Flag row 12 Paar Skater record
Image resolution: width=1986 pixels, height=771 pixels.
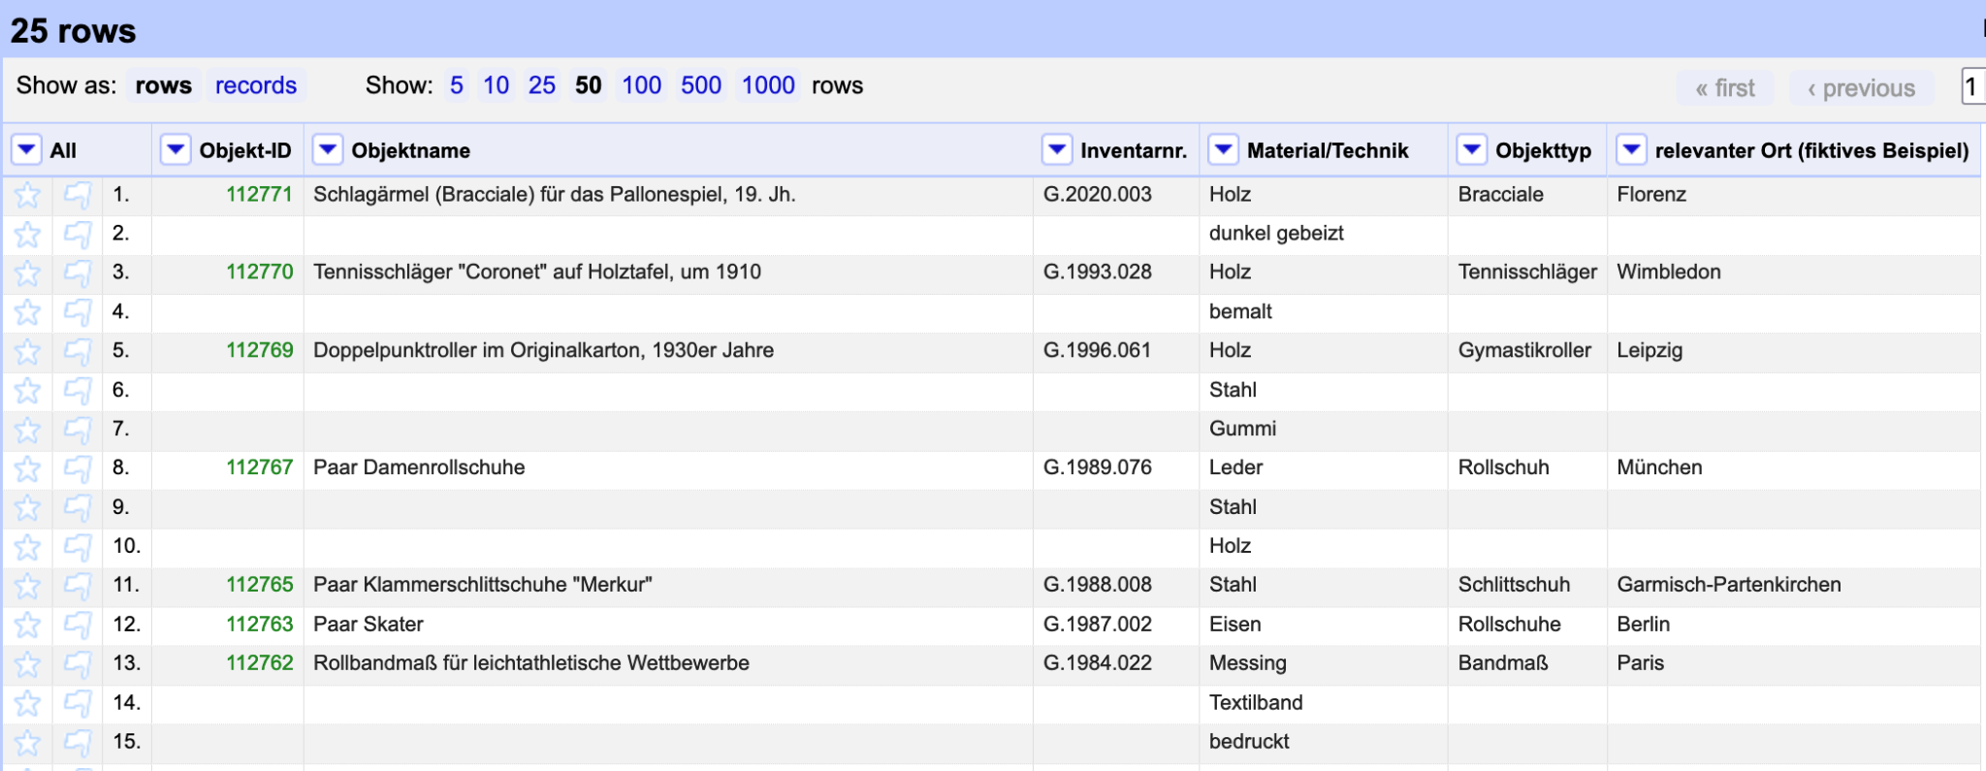[x=78, y=625]
